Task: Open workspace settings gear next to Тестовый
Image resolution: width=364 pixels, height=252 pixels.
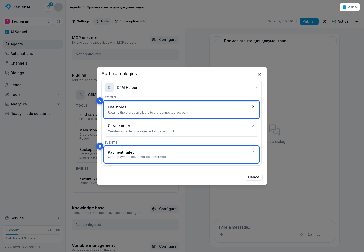Action: click(58, 21)
